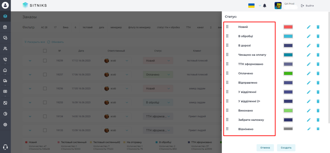
Task: Open the chat messages sidebar icon
Action: (x=5, y=38)
